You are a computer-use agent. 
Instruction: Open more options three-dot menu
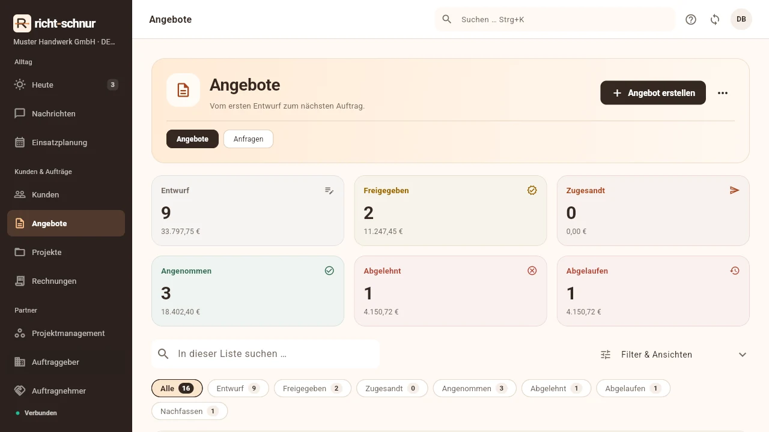(x=723, y=93)
